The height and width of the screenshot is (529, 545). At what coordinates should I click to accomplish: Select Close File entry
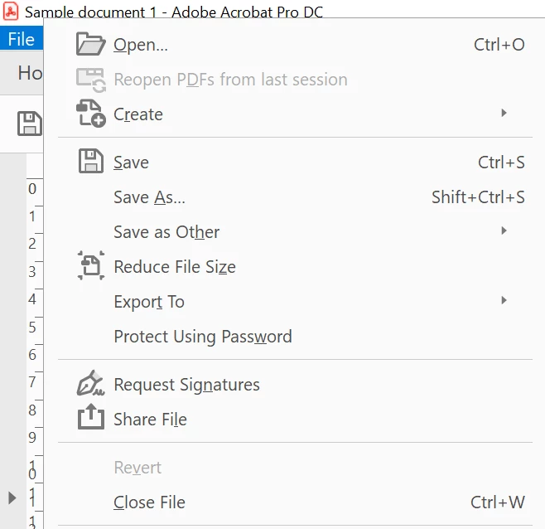(x=149, y=502)
